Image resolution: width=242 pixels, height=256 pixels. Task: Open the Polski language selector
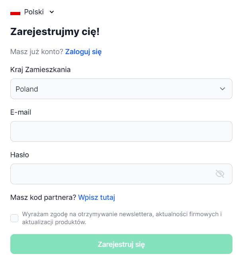click(34, 12)
